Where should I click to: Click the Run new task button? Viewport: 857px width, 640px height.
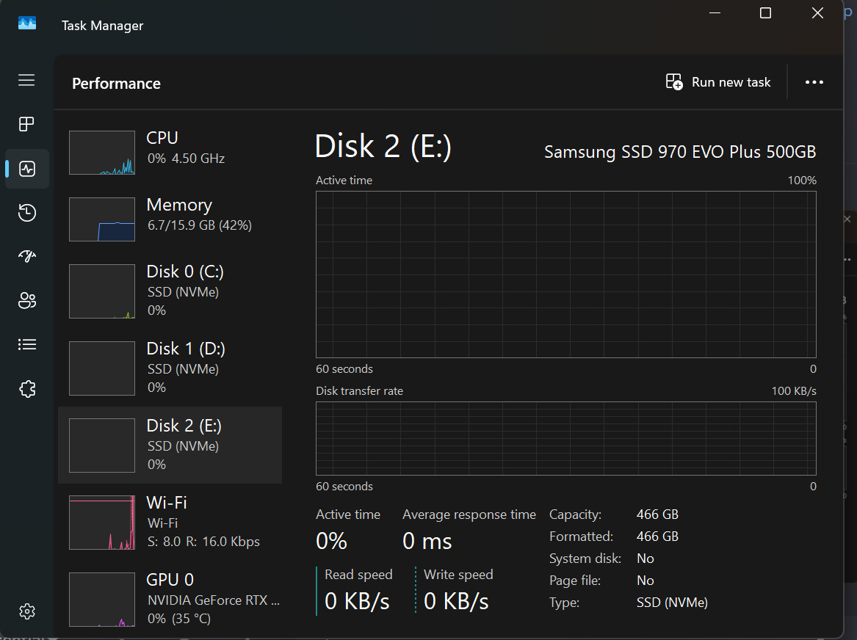pyautogui.click(x=718, y=82)
